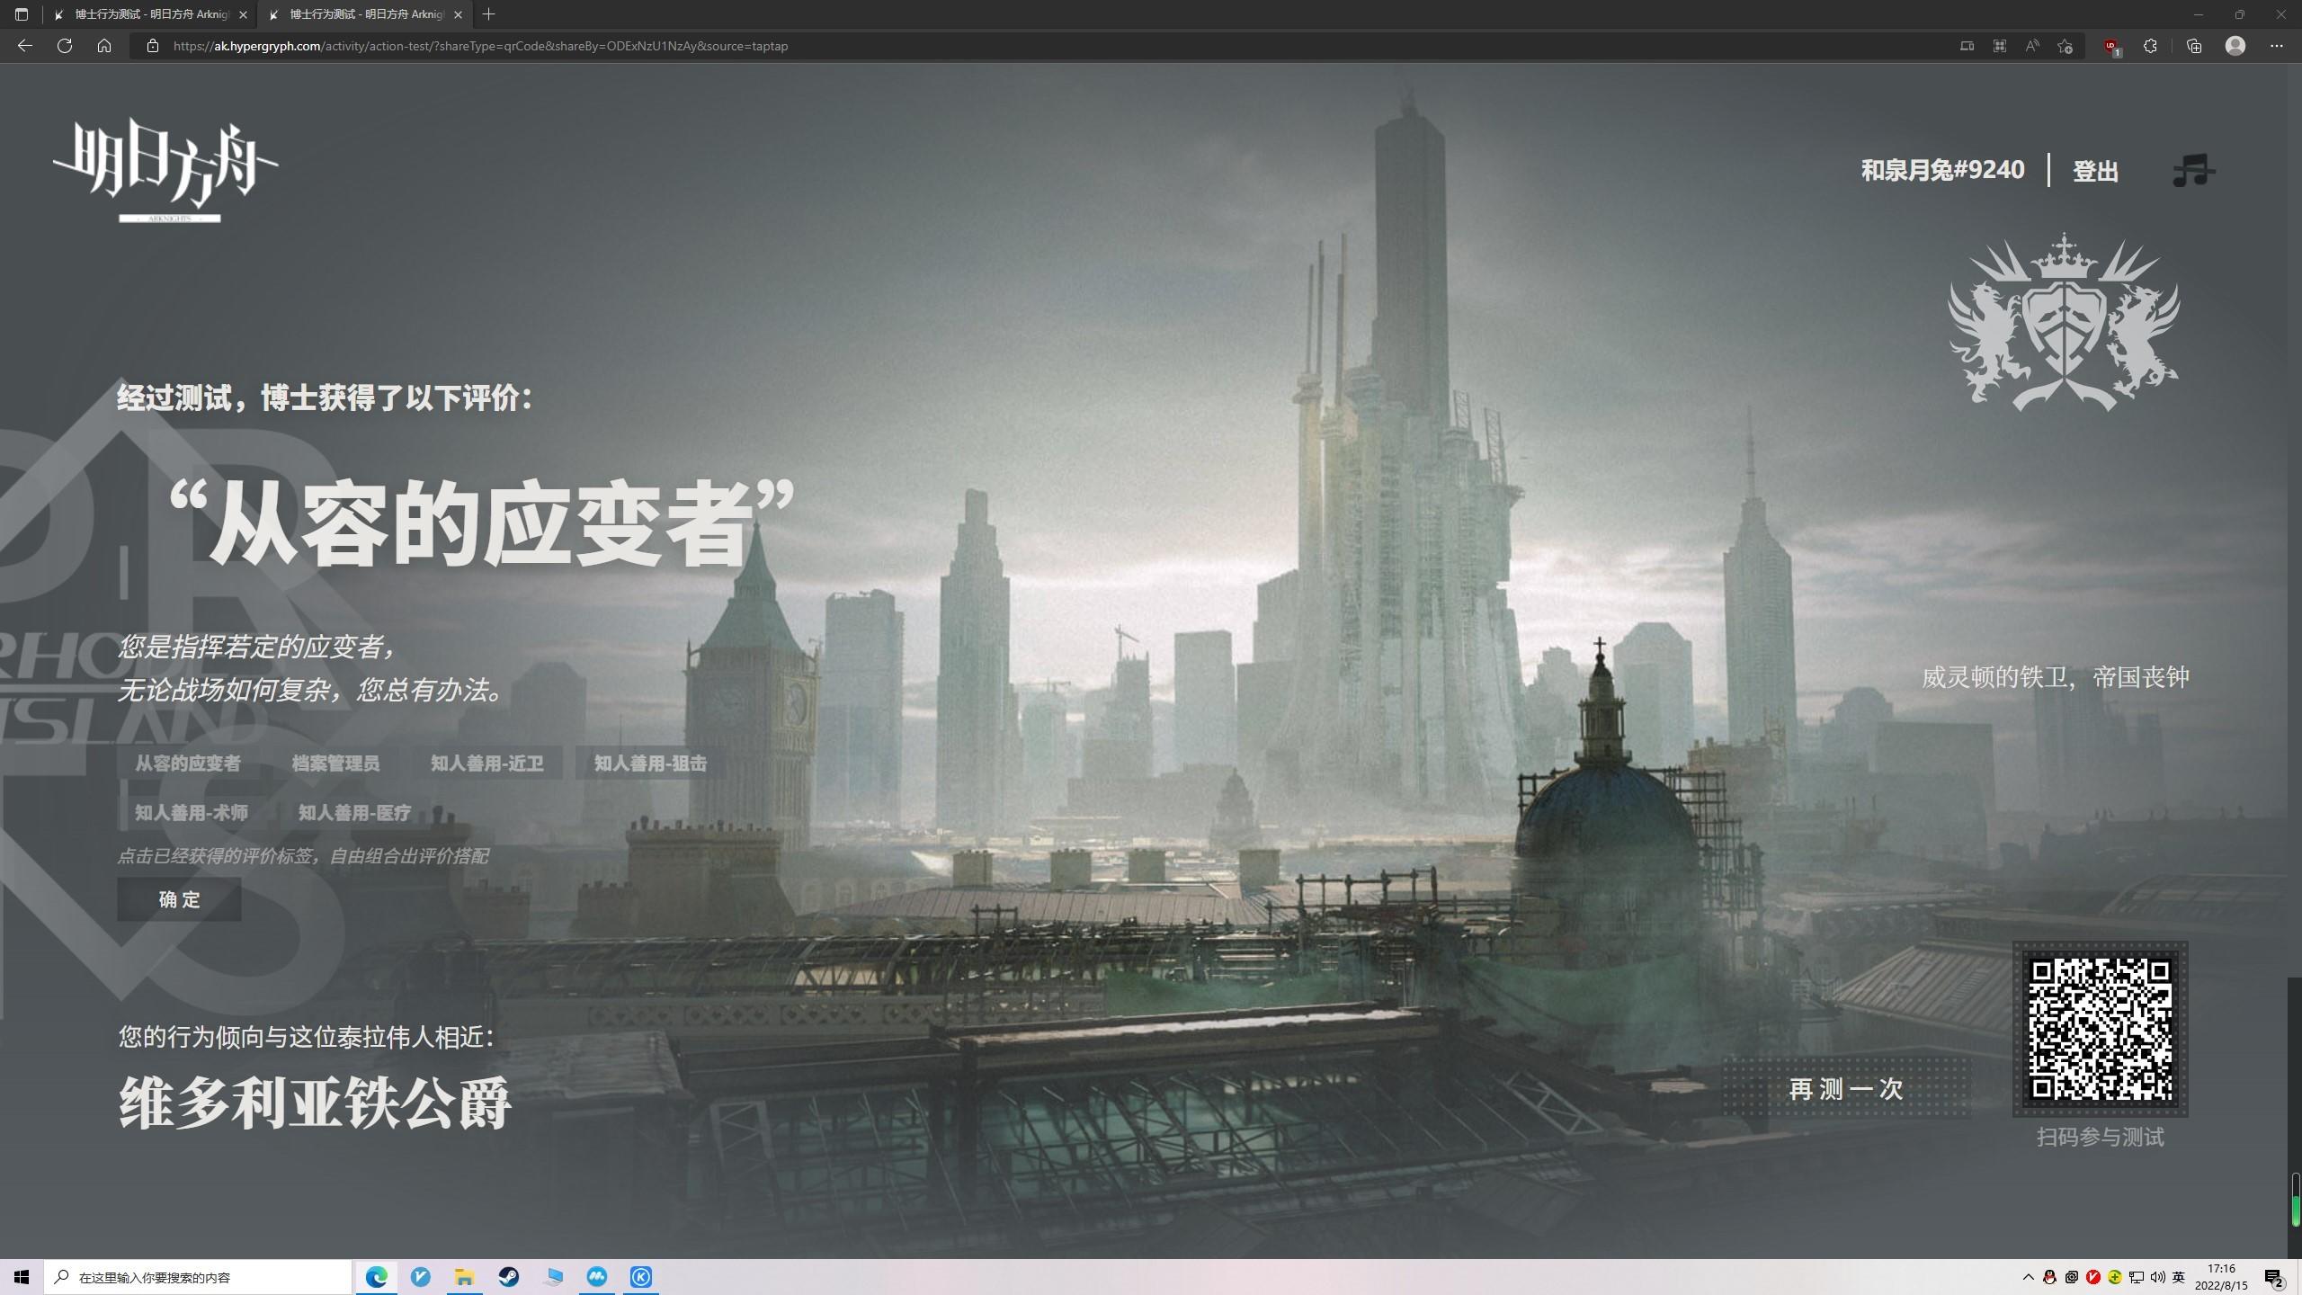Toggle the background music note icon
The width and height of the screenshot is (2302, 1295).
pyautogui.click(x=2193, y=170)
